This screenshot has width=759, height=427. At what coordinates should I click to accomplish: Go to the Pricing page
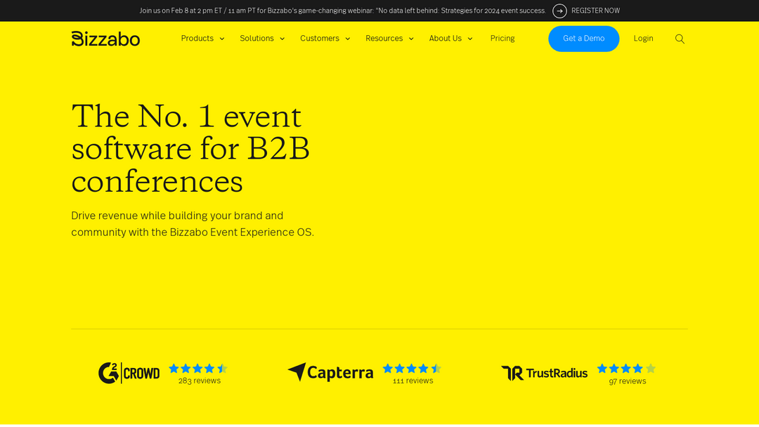502,39
